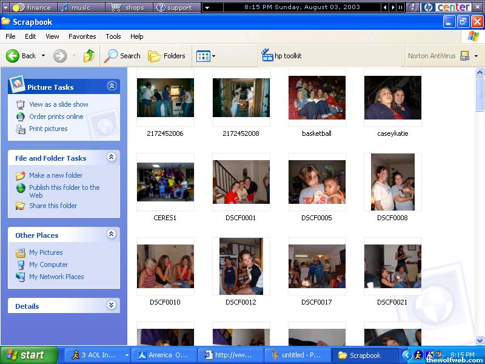Click the Back arrow icon
Viewport: 485px width, 364px height.
point(13,56)
